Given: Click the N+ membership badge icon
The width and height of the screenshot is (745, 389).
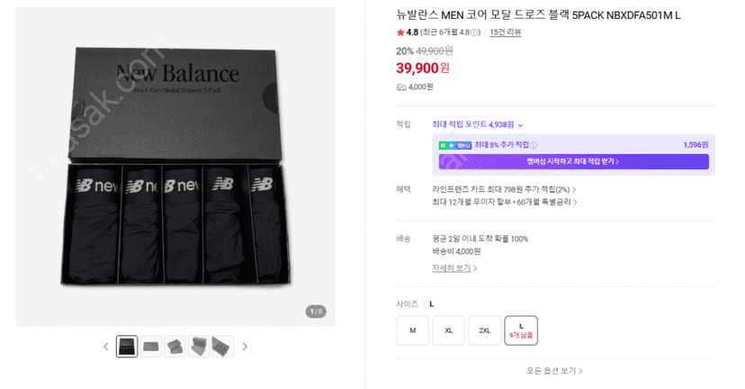Looking at the screenshot, I should click(x=455, y=145).
